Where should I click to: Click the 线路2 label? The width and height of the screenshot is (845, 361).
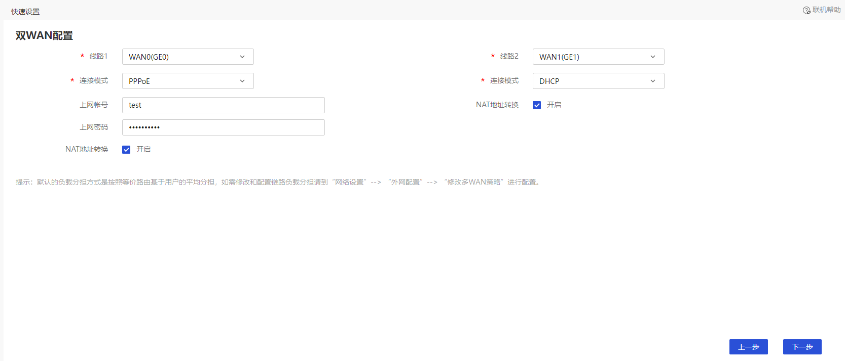pos(509,56)
